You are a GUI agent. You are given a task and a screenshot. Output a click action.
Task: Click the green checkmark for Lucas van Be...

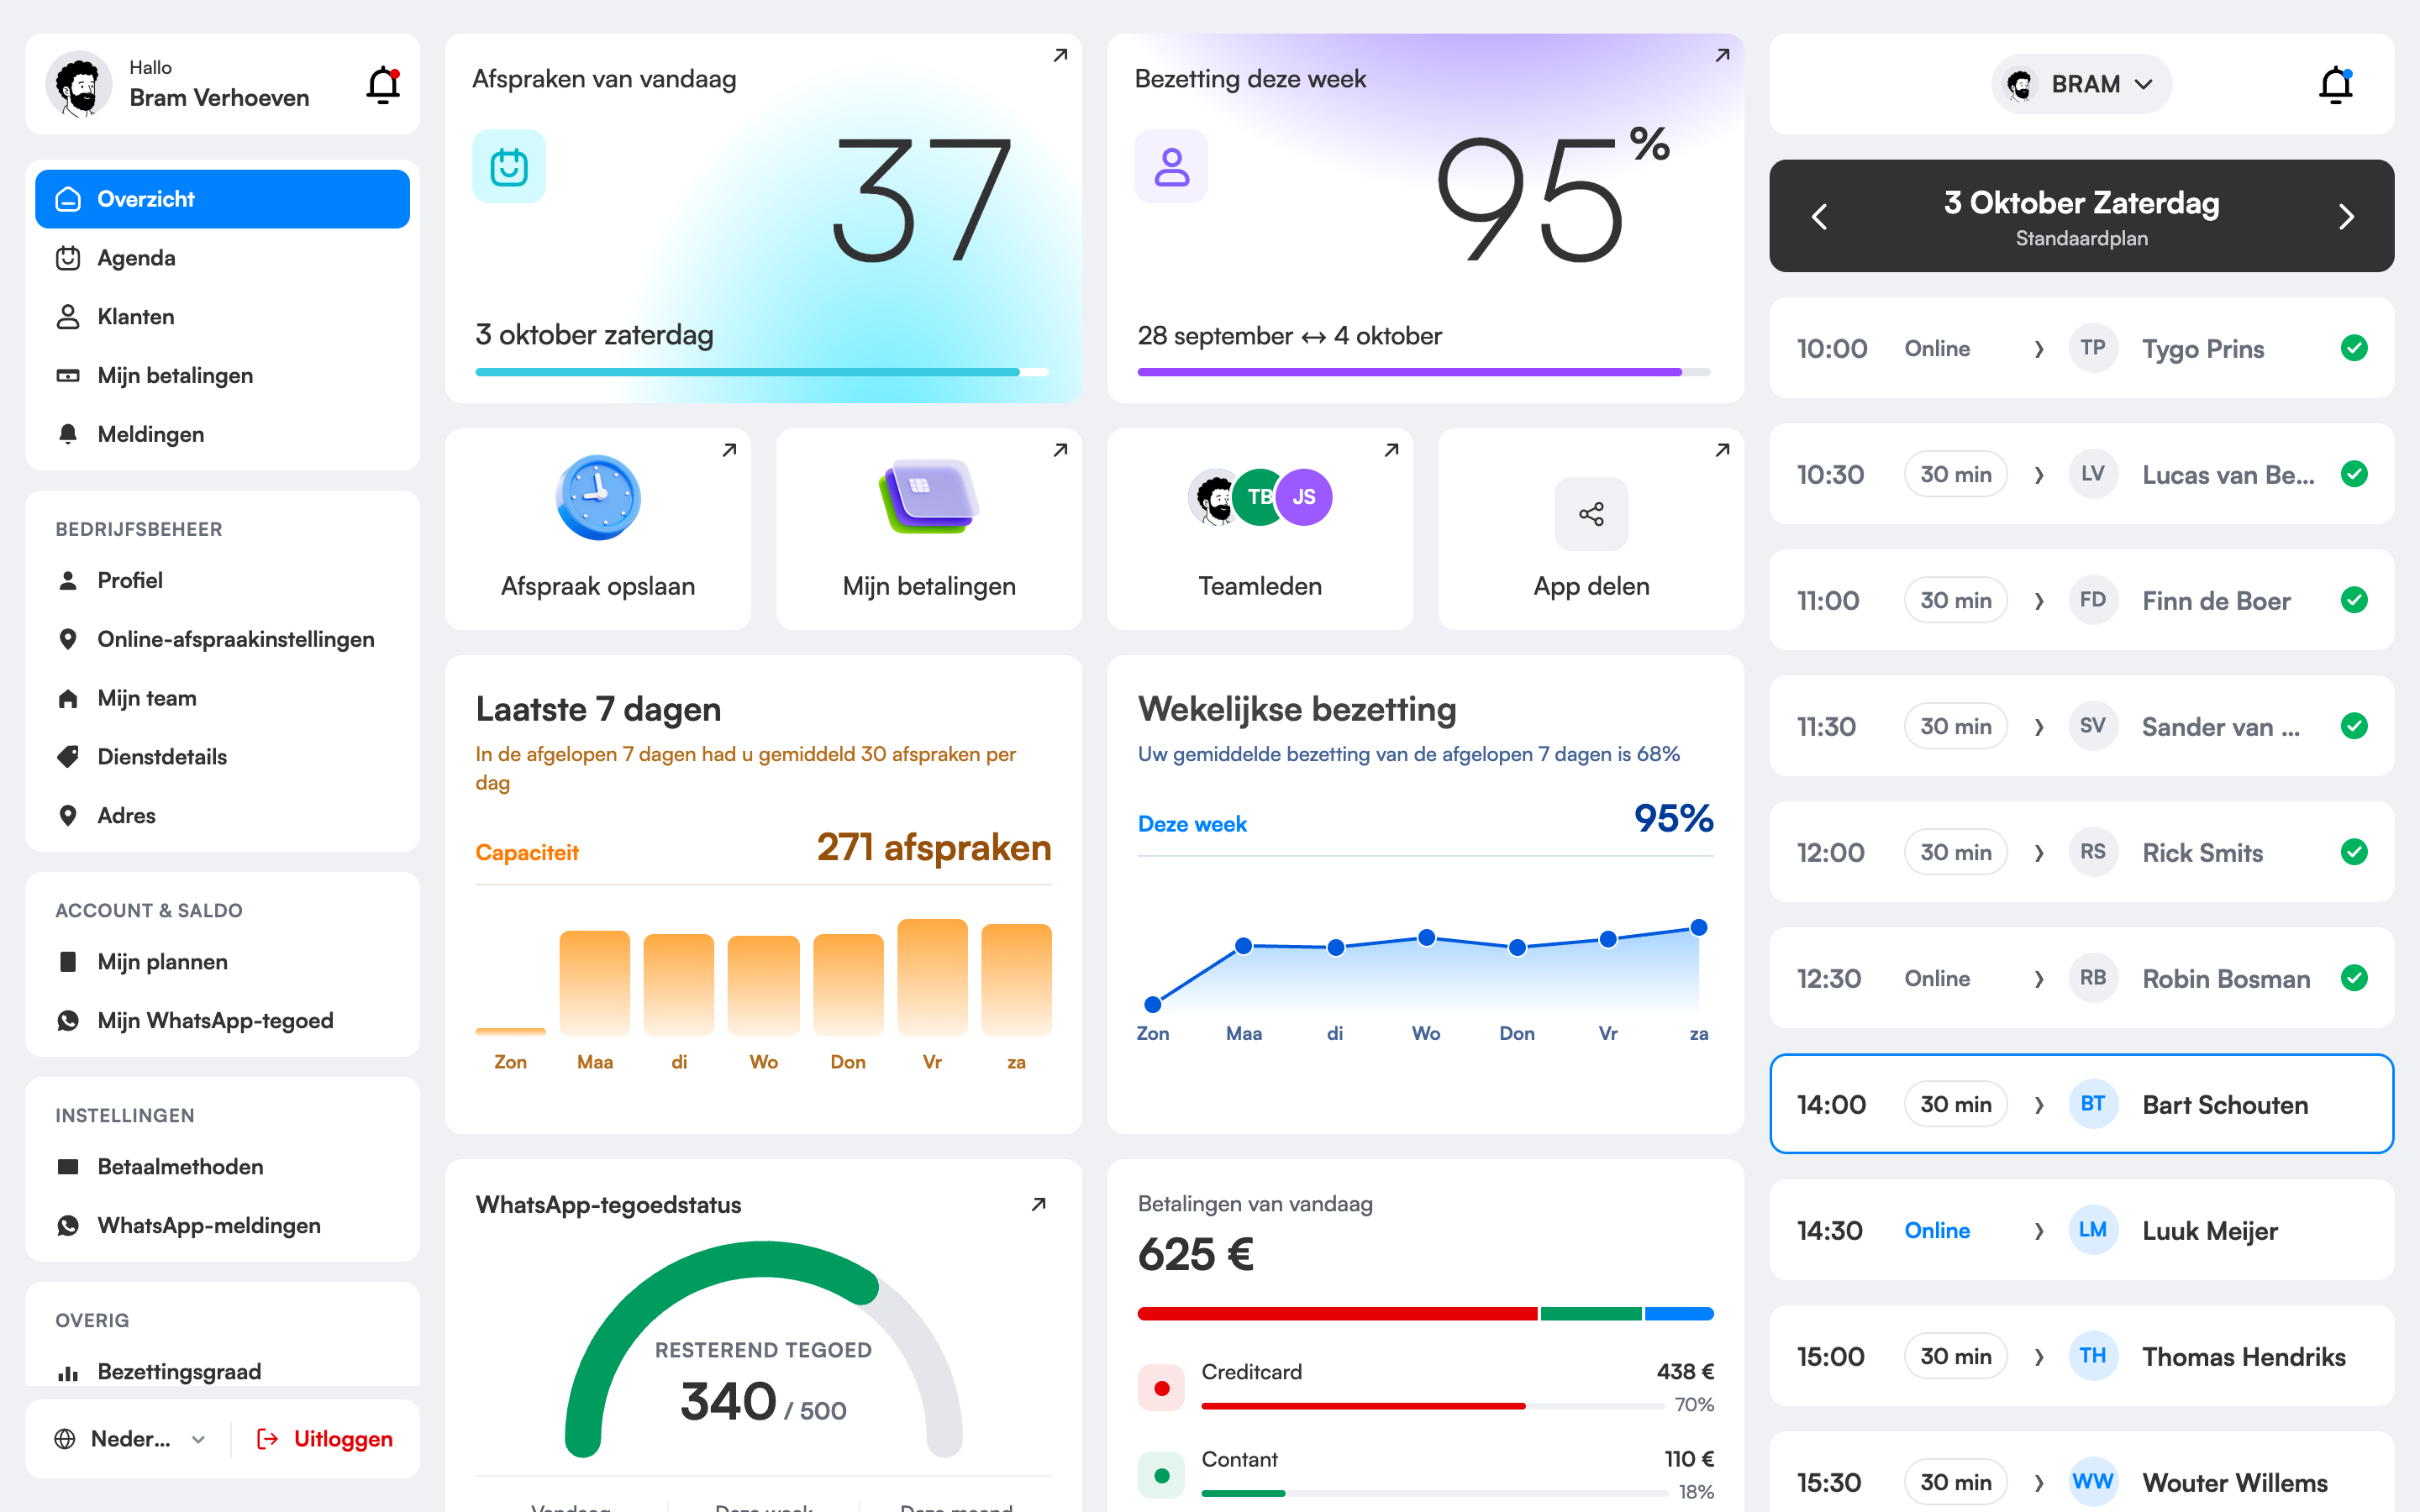pos(2354,474)
